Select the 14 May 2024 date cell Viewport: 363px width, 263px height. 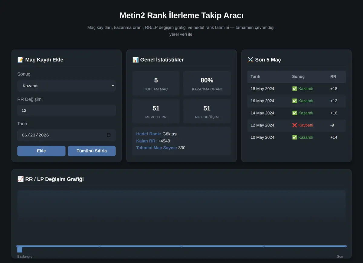point(262,113)
